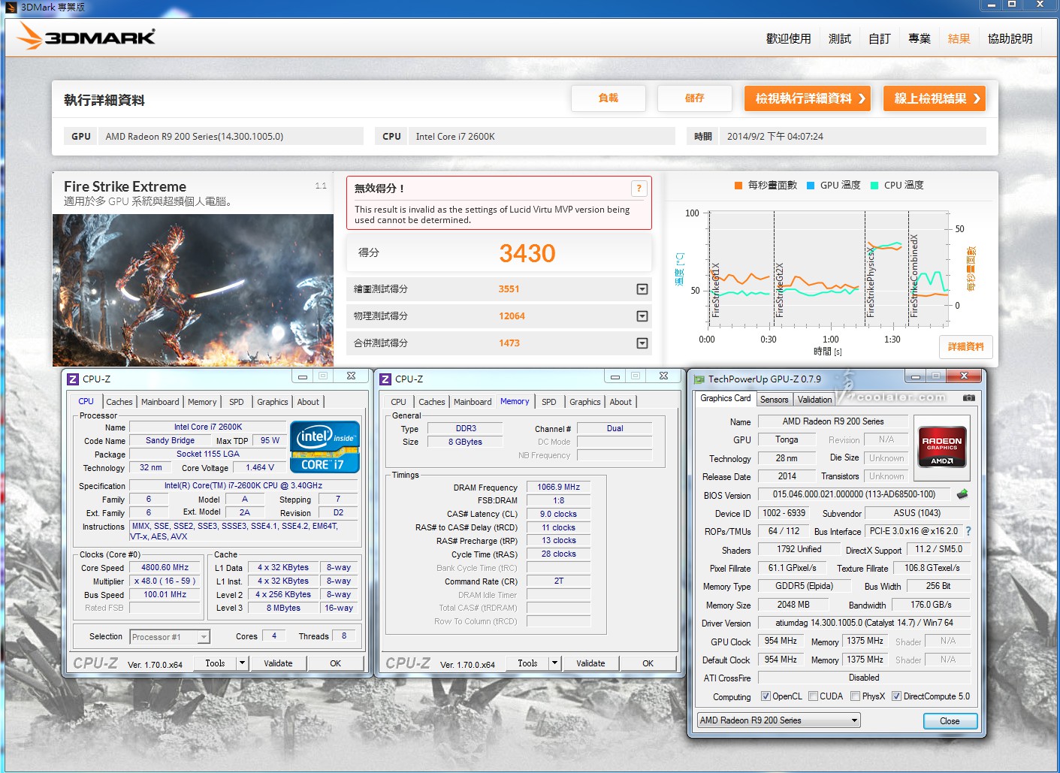
Task: Click the Radeon Graphics AMD logo in GPU-Z
Action: pyautogui.click(x=941, y=448)
